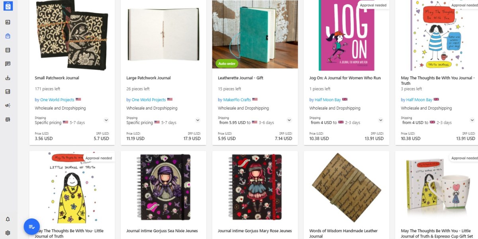
Task: Expand the shipping chevron for Jog On journal
Action: pyautogui.click(x=381, y=120)
